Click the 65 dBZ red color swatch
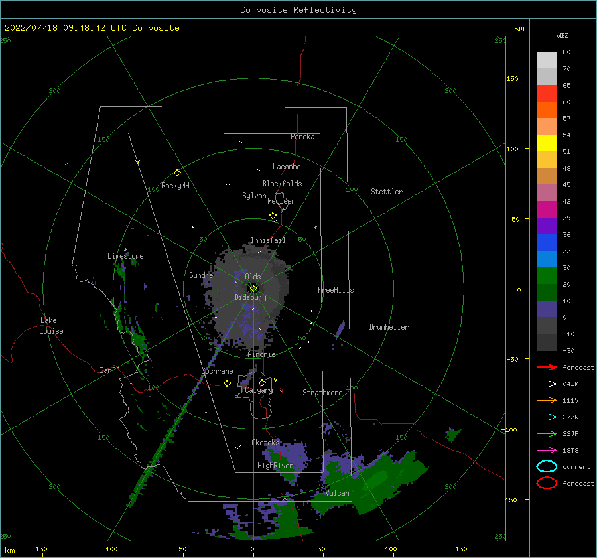Image resolution: width=597 pixels, height=558 pixels. pyautogui.click(x=547, y=94)
